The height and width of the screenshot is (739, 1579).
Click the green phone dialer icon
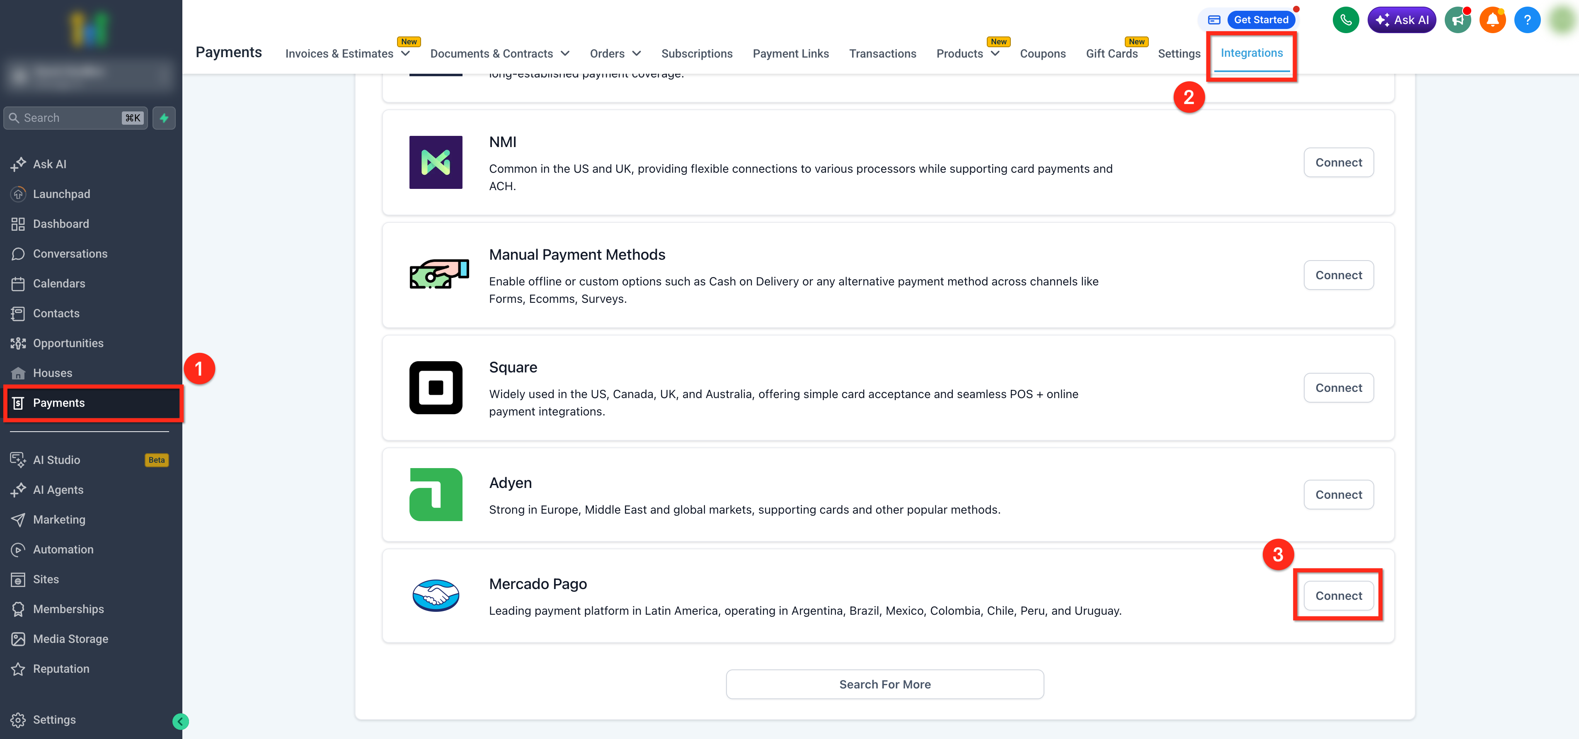tap(1345, 19)
